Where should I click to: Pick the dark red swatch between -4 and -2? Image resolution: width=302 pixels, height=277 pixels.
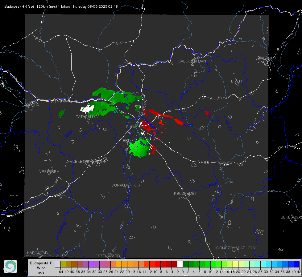point(174,264)
